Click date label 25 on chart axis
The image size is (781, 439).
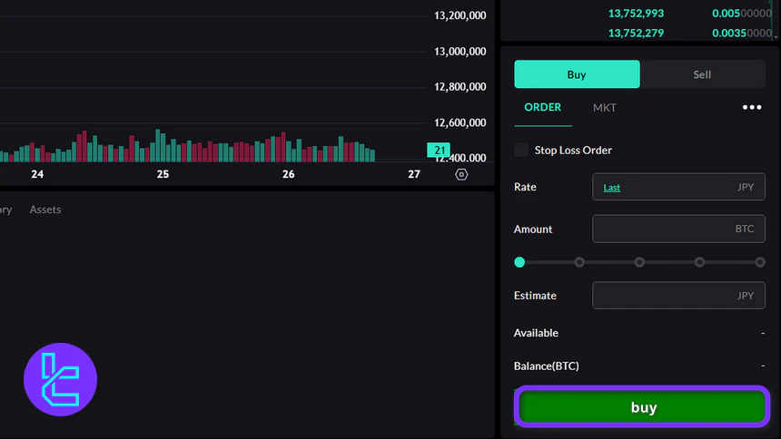[x=163, y=174]
